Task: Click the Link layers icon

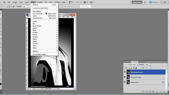Action: coord(143,92)
